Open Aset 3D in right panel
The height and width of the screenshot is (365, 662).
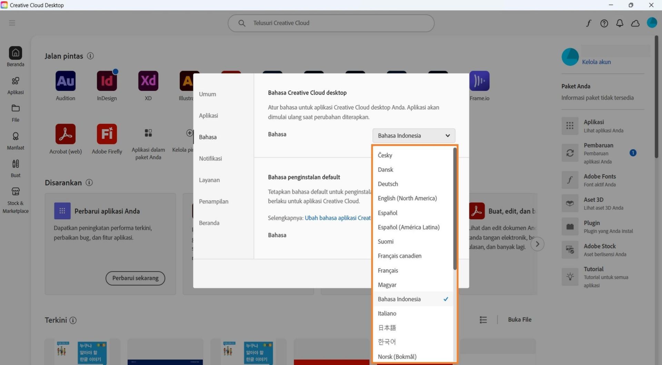[x=599, y=203]
